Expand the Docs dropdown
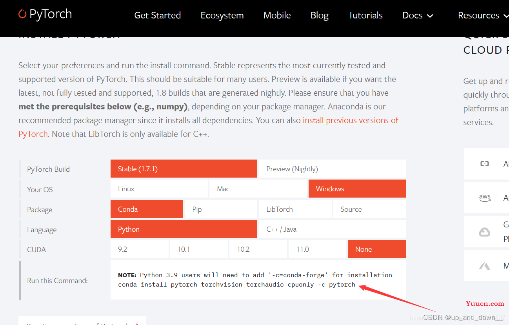Viewport: 509px width, 325px height. (x=418, y=15)
